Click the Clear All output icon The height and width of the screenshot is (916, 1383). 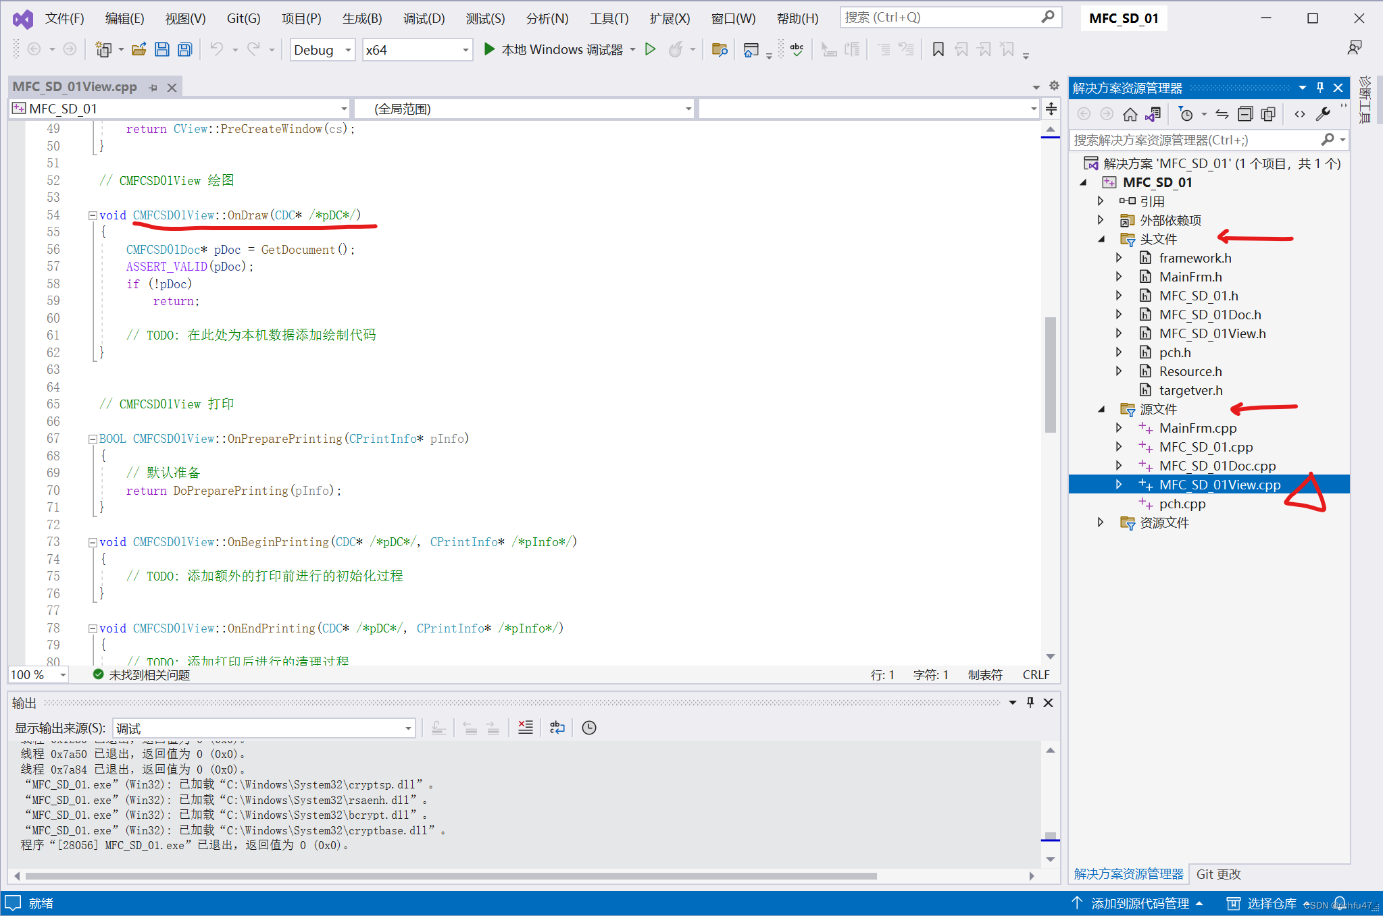(x=525, y=728)
